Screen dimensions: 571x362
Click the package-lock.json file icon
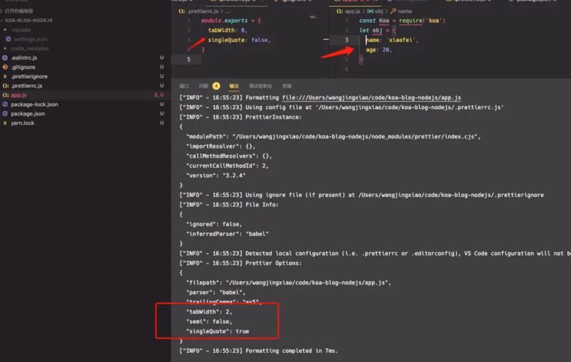5,104
